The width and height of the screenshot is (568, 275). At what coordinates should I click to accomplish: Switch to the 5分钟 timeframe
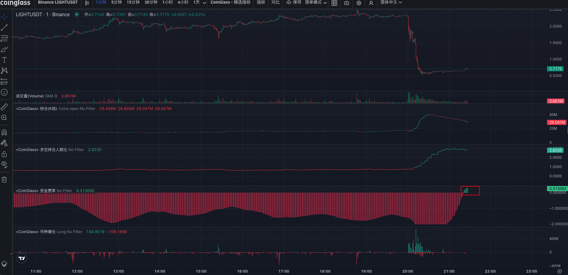(116, 2)
